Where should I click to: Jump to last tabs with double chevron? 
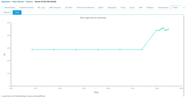pyautogui.click(x=184, y=8)
